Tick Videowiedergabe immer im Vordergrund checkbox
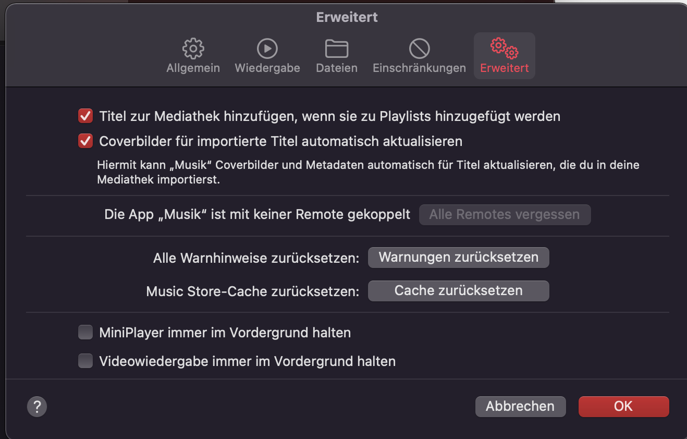 click(x=85, y=361)
